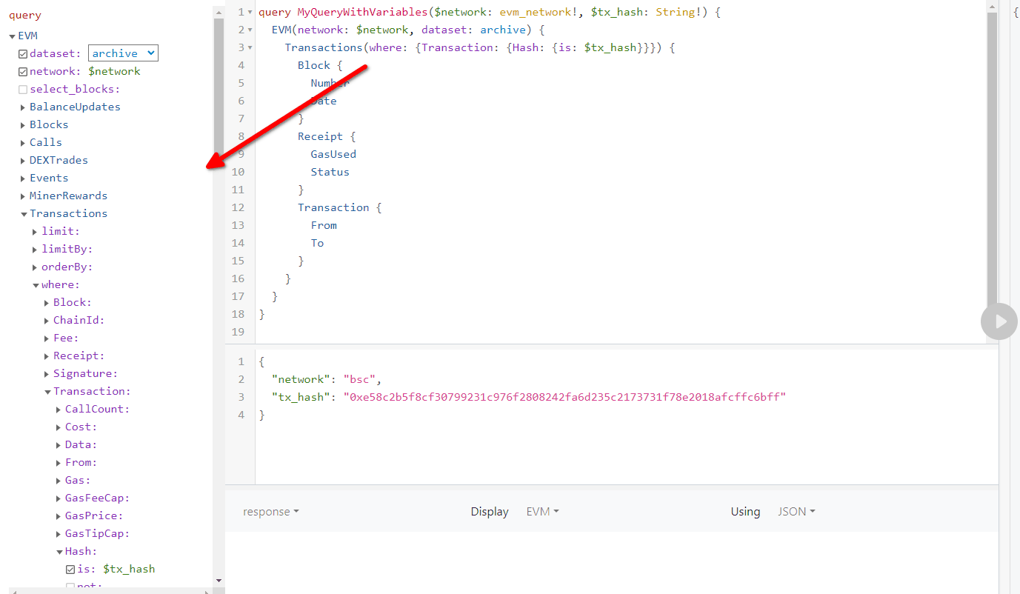Collapse the Transactions node

(23, 214)
